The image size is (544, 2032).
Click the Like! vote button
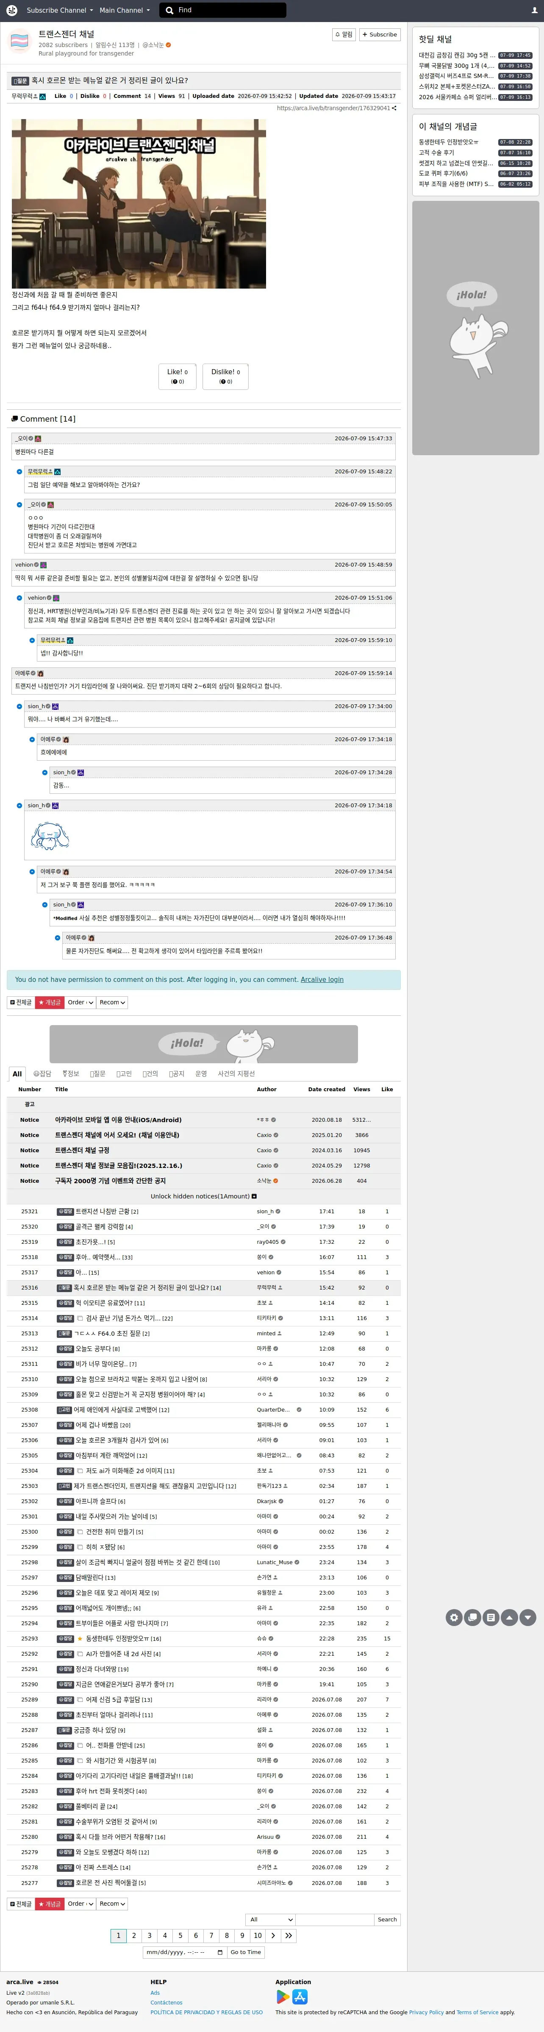[178, 376]
